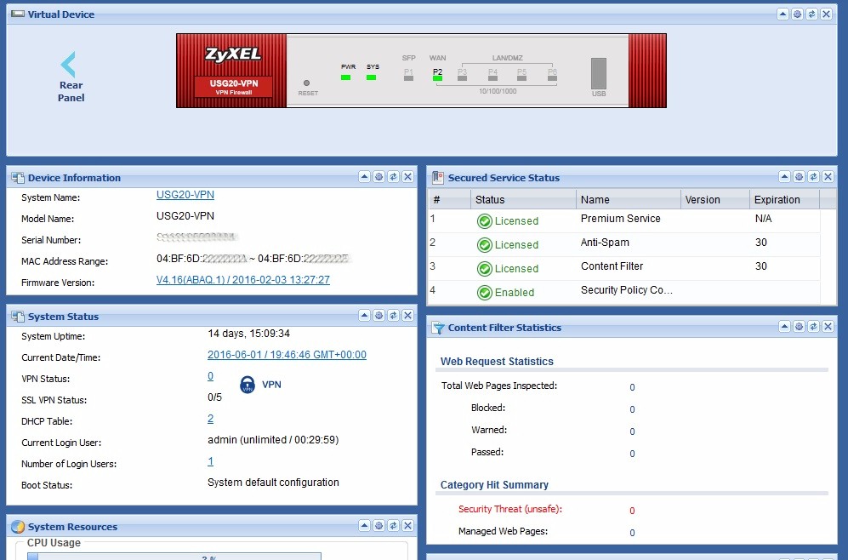The image size is (848, 560).
Task: Click the Premium Service licensed check icon
Action: (x=485, y=220)
